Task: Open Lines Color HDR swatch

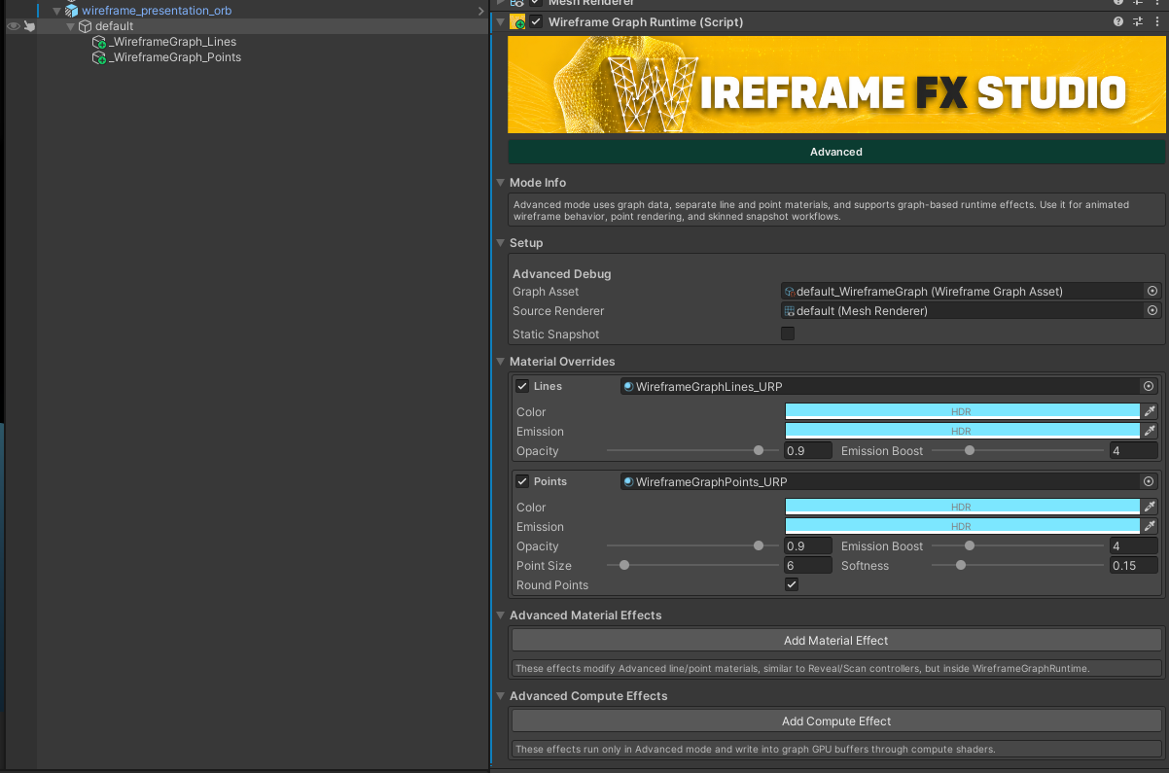Action: [962, 411]
